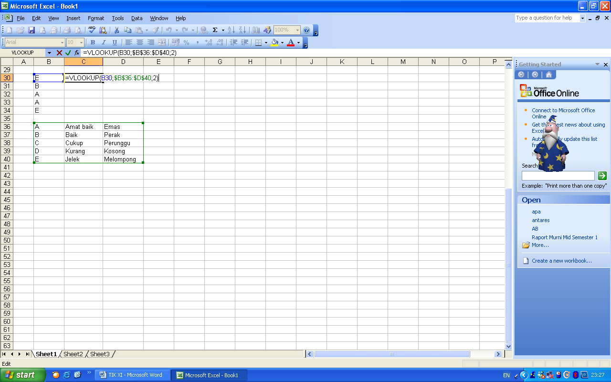Select cell containing 'Amat baik'
This screenshot has width=611, height=382.
[x=84, y=127]
